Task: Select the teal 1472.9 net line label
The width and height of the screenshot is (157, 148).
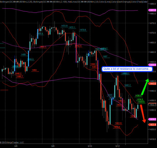Action: pyautogui.click(x=64, y=26)
